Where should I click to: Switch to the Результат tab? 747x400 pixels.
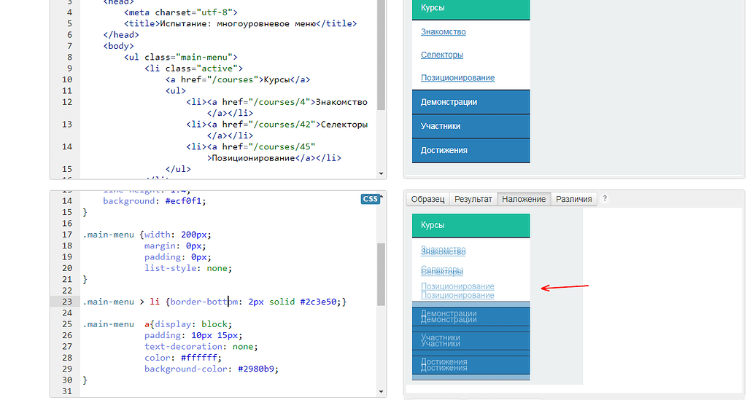coord(473,200)
